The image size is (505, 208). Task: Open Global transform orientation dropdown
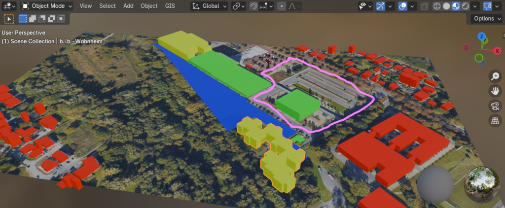210,6
